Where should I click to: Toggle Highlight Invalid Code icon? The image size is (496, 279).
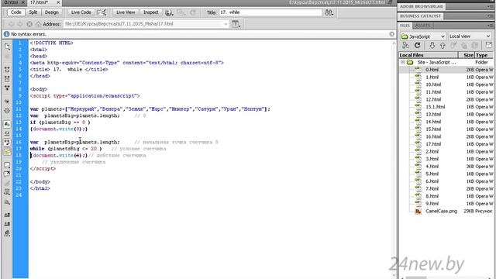click(x=7, y=133)
